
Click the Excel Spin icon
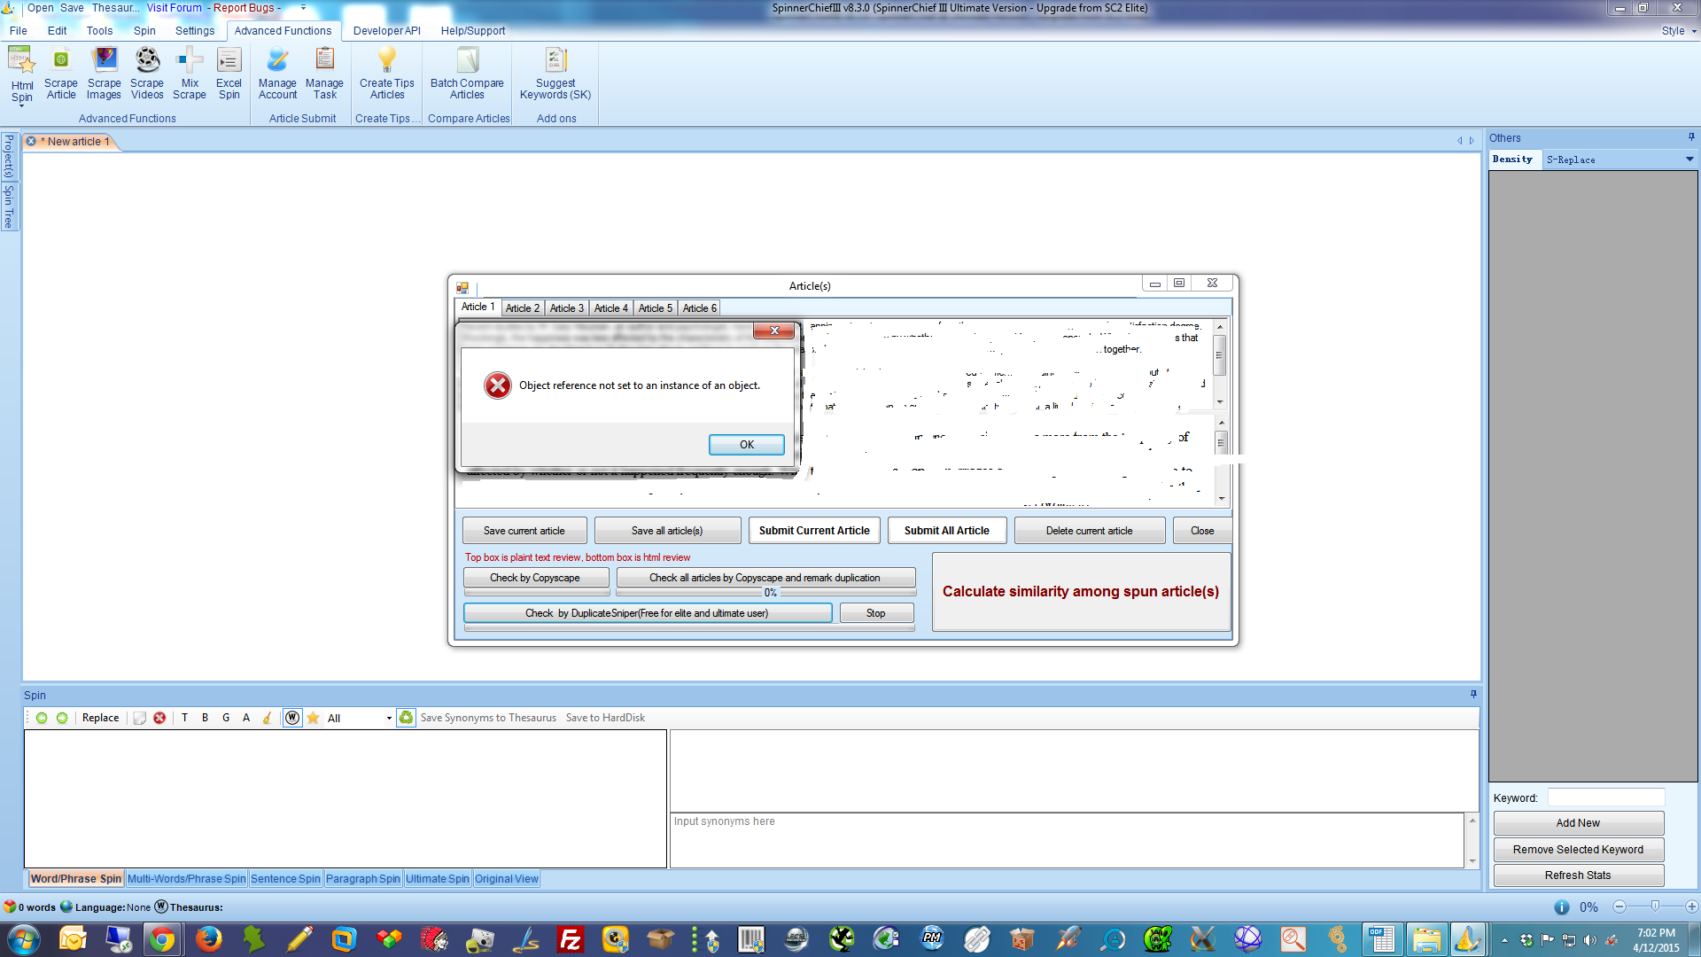[x=229, y=74]
